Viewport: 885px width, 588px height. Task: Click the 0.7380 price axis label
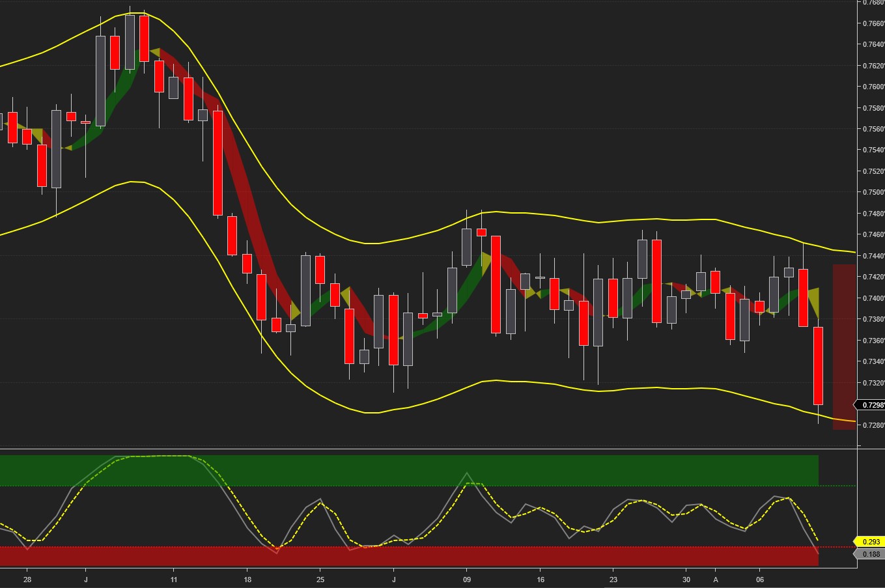[873, 319]
